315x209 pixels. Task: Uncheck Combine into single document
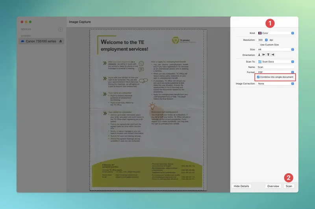pos(259,77)
